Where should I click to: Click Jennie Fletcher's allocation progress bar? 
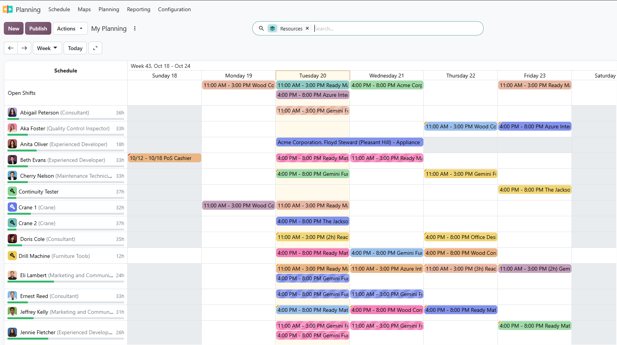66,338
